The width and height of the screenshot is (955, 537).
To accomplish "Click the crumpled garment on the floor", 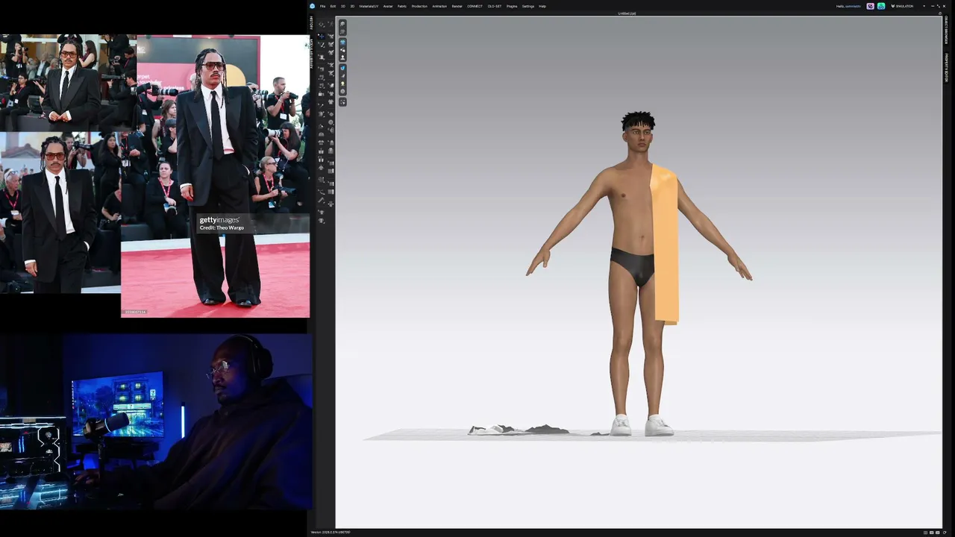I will (x=519, y=429).
